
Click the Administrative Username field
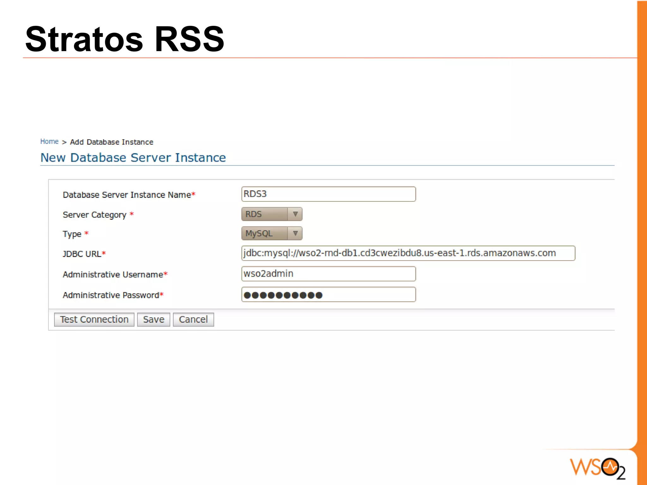(x=329, y=274)
